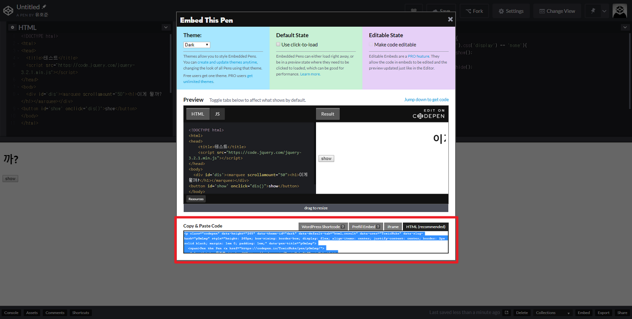Viewport: 632px width, 319px height.
Task: Open HTML editor settings gear
Action: pos(13,27)
